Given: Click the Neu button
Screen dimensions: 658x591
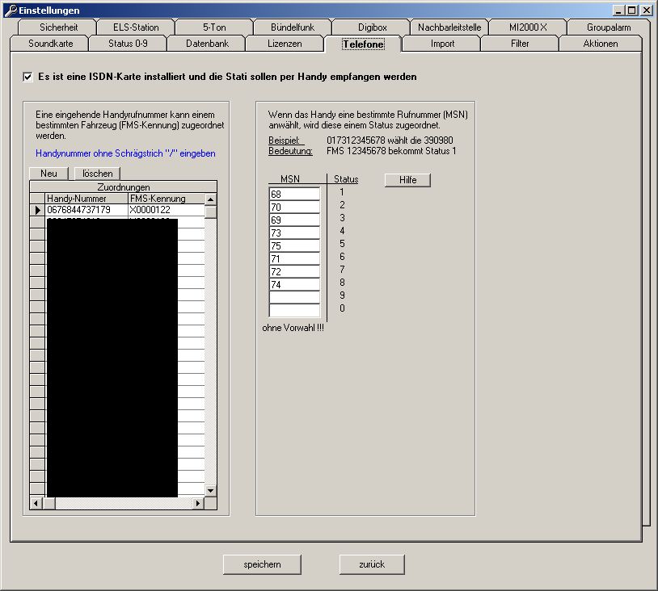Looking at the screenshot, I should tap(49, 174).
